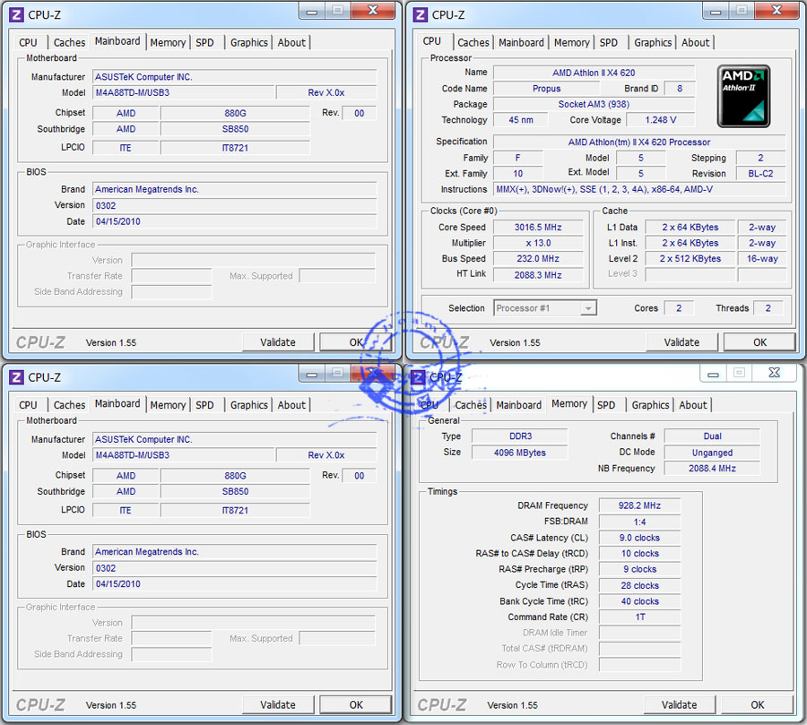
Task: Click the 16-way Level 2 cache value
Action: click(762, 258)
